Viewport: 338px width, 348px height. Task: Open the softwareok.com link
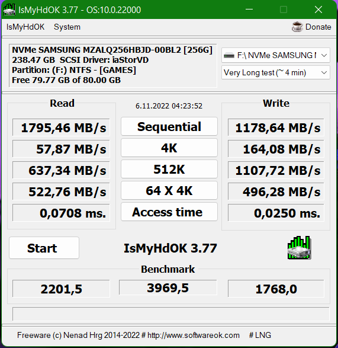coord(193,335)
